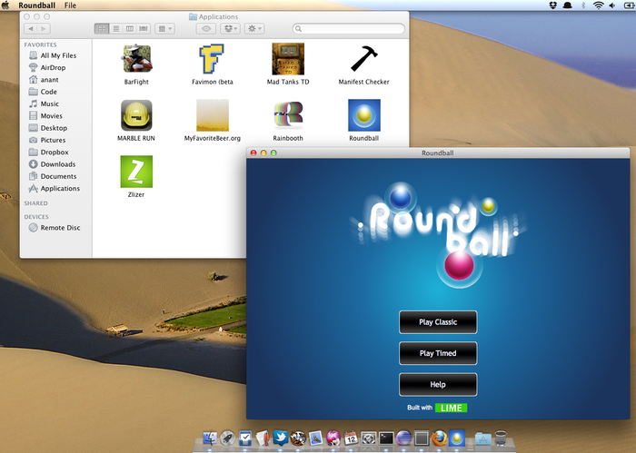Click the Dropbox menu bar icon
This screenshot has width=636, height=453.
coord(552,5)
